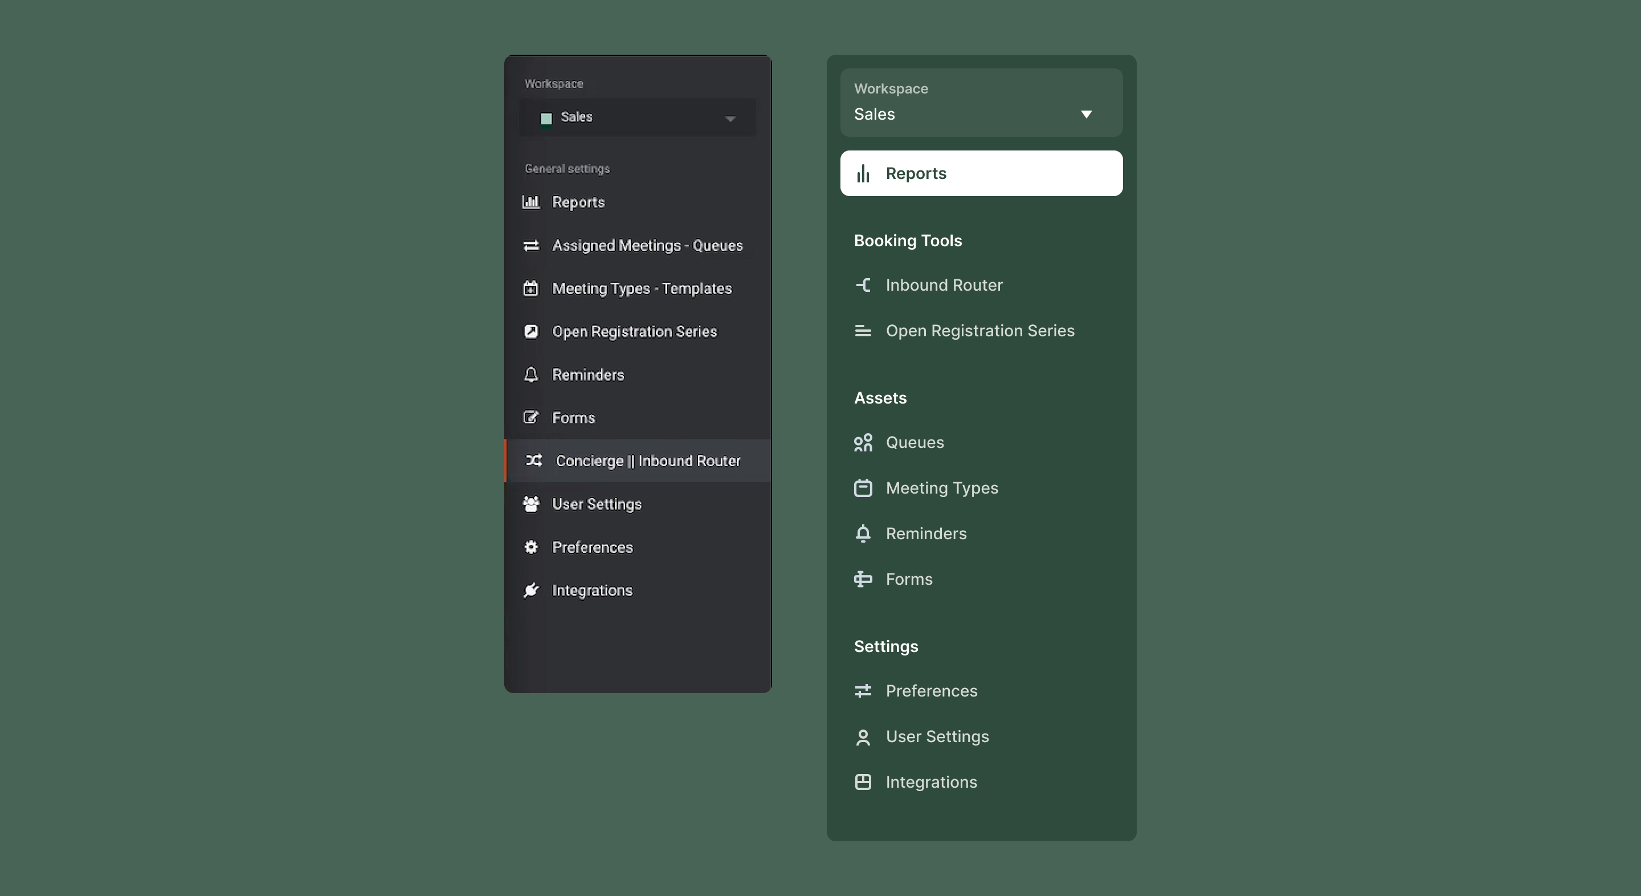Click the grid icon next to Integrations in the green sidebar
Viewport: 1641px width, 896px height.
click(x=863, y=782)
